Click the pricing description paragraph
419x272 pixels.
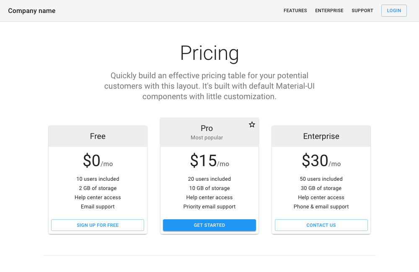(x=209, y=86)
